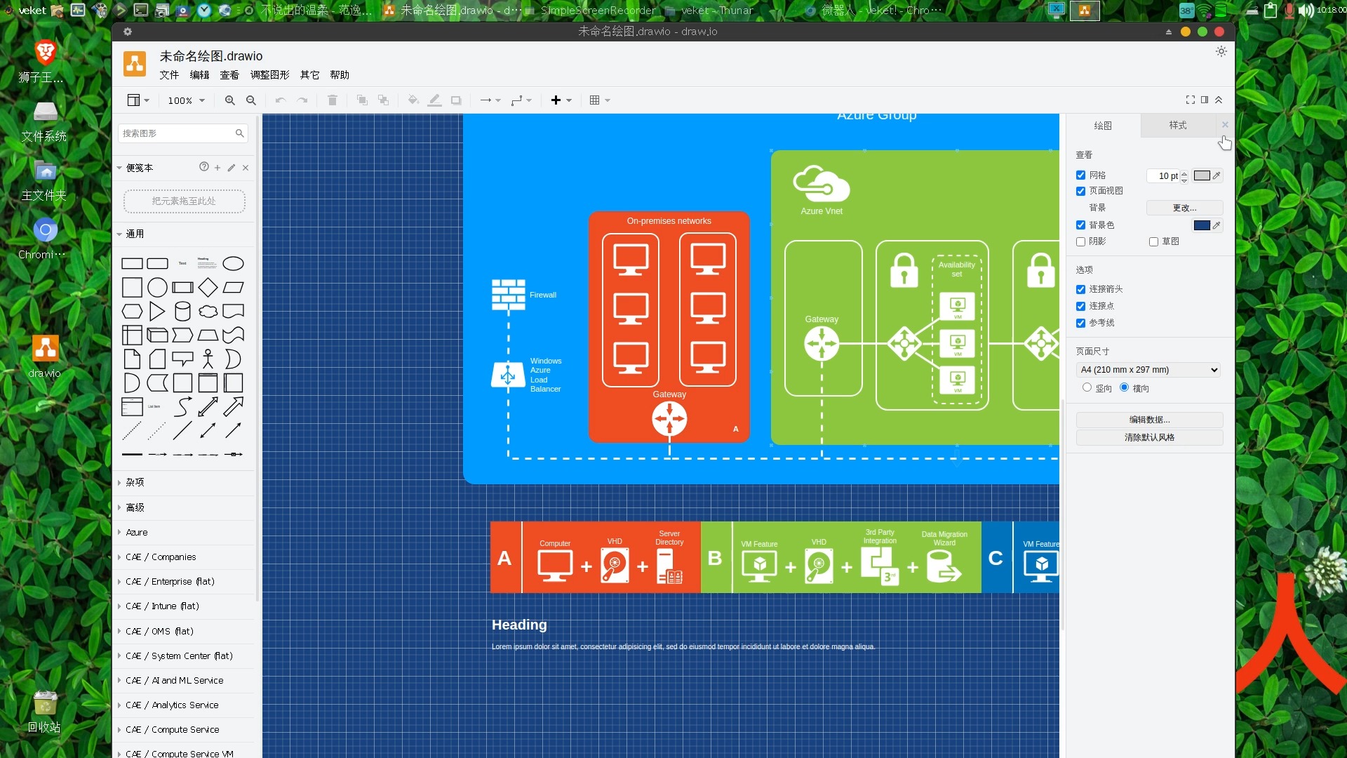Select the cloud shape in General palette

[x=208, y=311]
